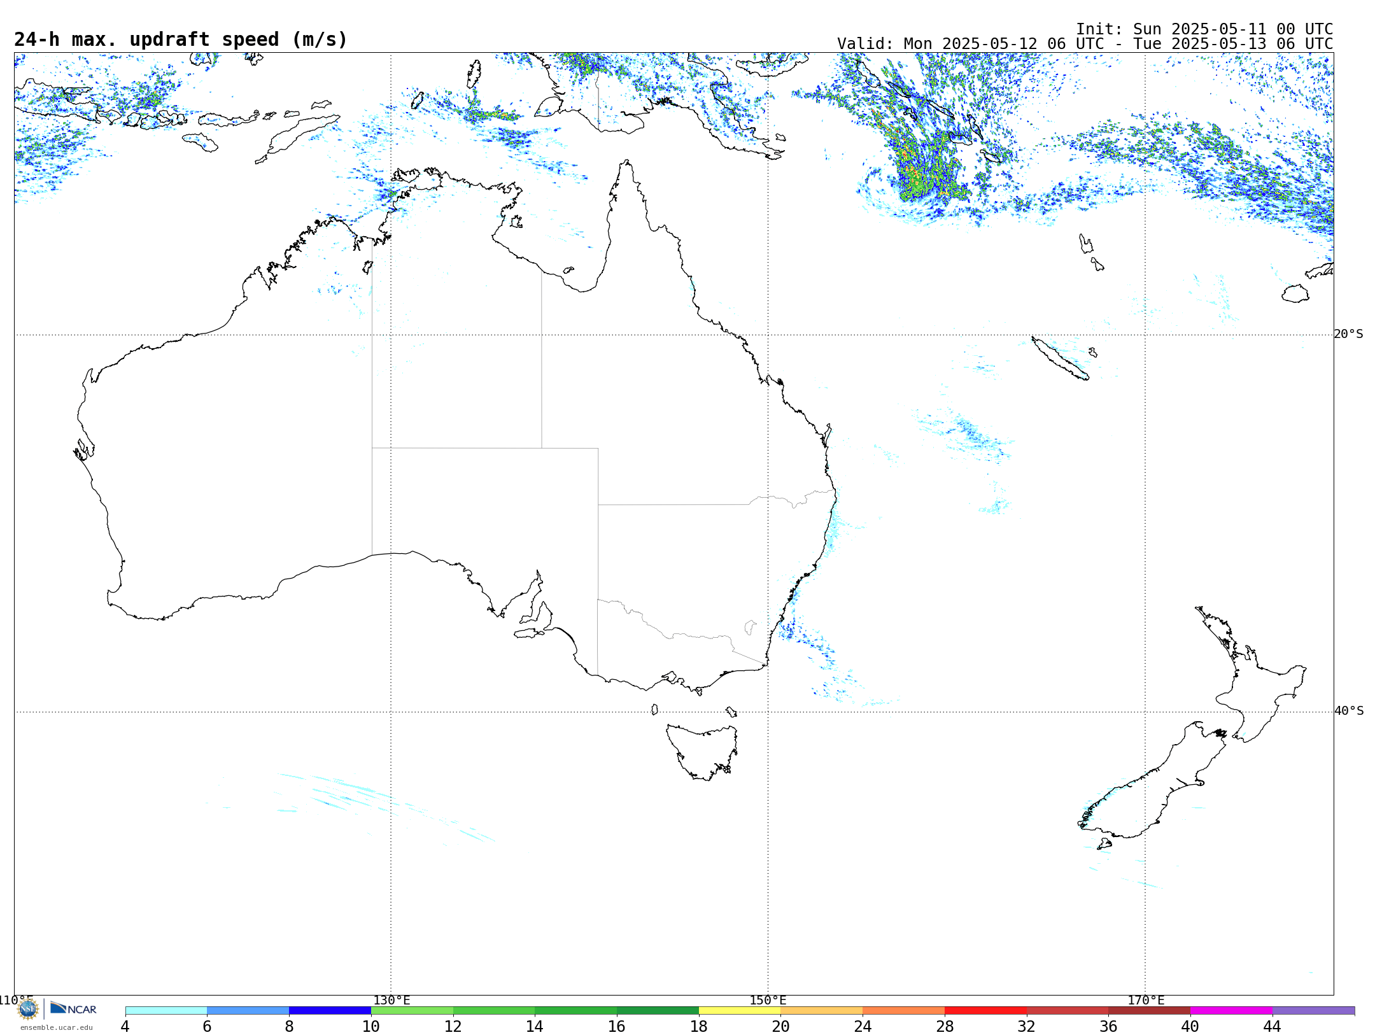Select the green 14-16 colorbar swatch
This screenshot has width=1375, height=1035.
point(575,1010)
